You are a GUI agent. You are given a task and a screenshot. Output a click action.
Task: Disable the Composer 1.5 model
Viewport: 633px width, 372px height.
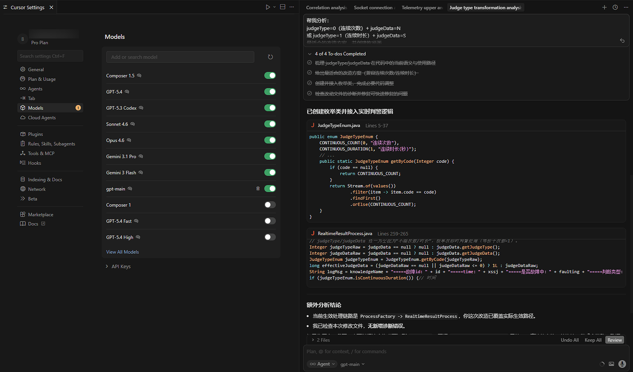click(270, 76)
